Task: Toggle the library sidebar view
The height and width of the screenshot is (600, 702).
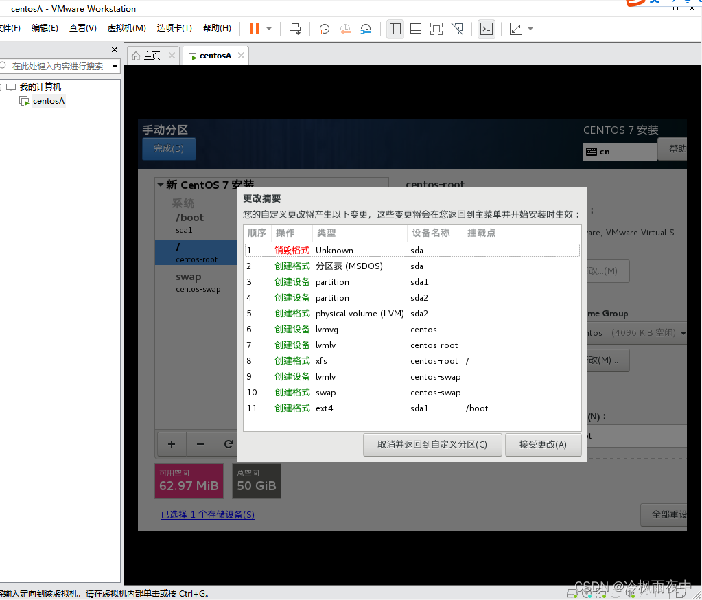Action: pos(395,29)
